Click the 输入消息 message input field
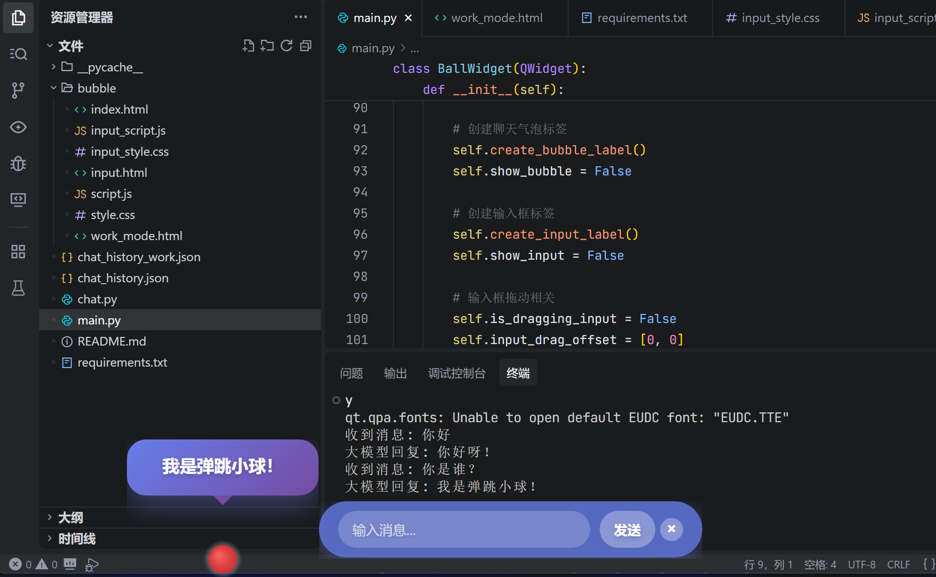 click(464, 530)
